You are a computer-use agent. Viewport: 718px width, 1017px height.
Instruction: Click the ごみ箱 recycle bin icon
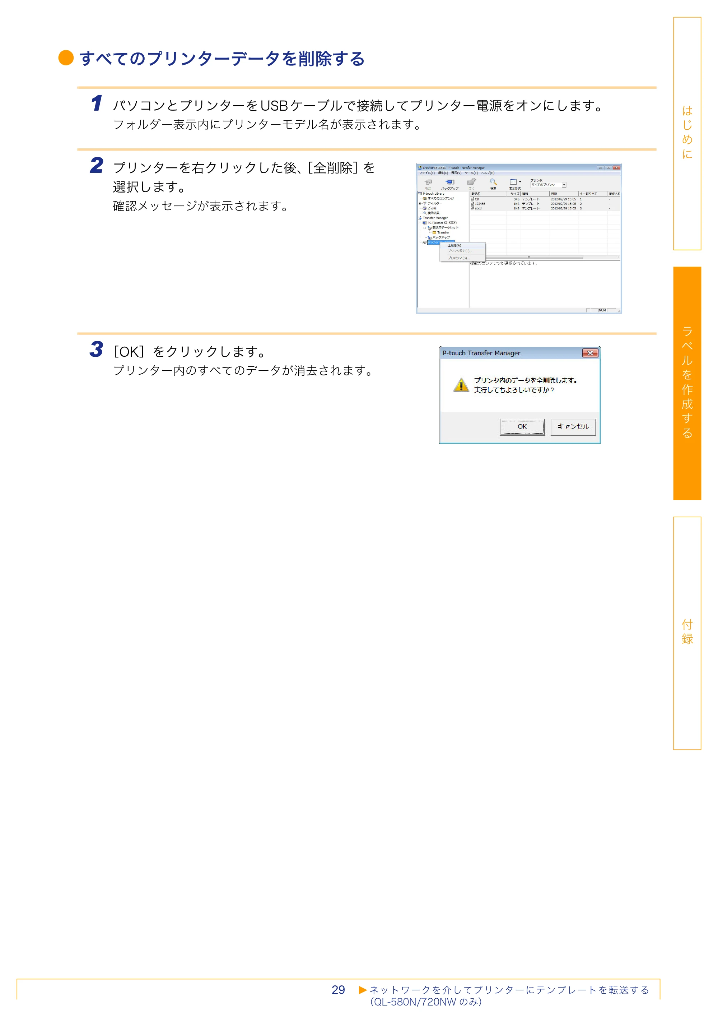[424, 208]
